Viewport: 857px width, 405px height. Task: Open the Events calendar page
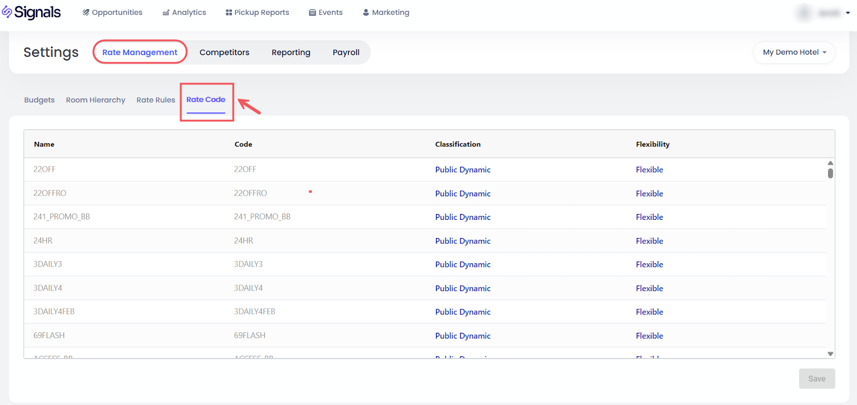click(x=325, y=12)
